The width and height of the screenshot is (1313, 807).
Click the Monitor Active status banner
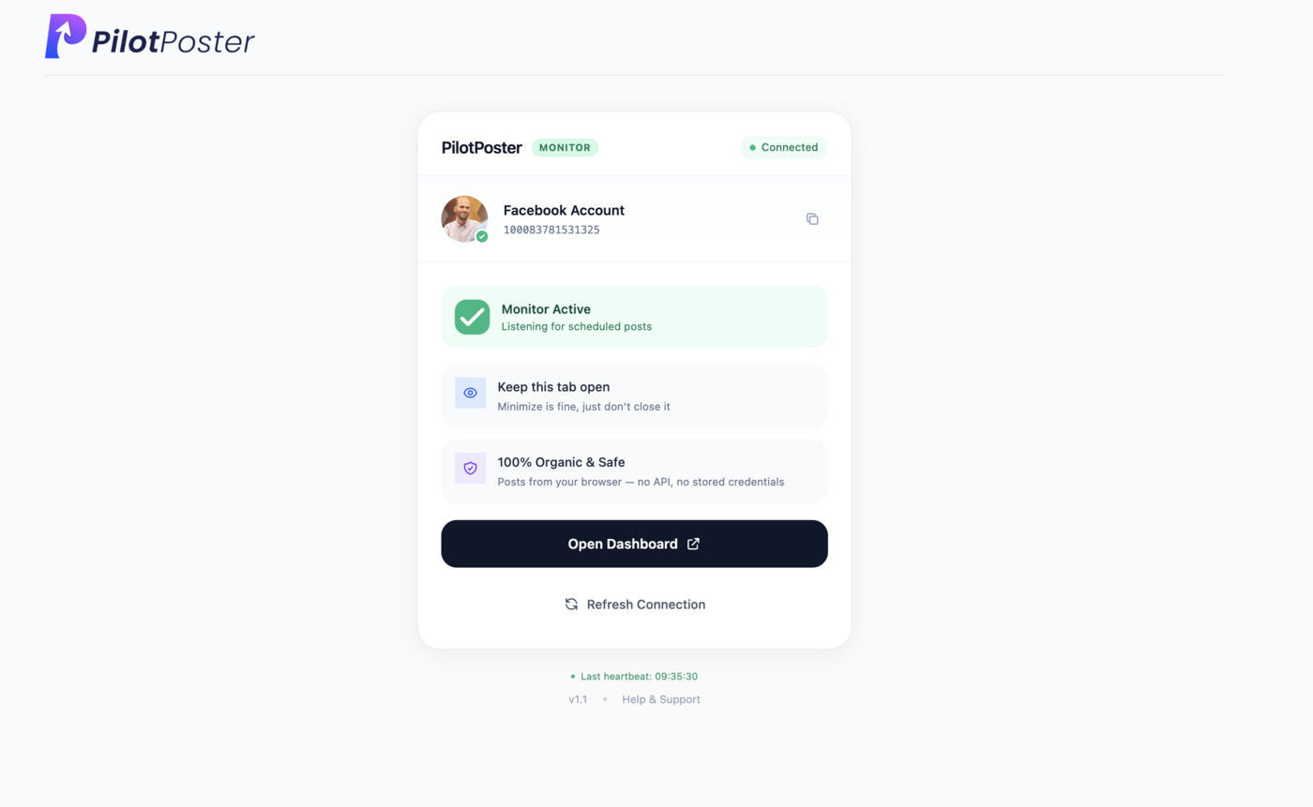pos(635,317)
